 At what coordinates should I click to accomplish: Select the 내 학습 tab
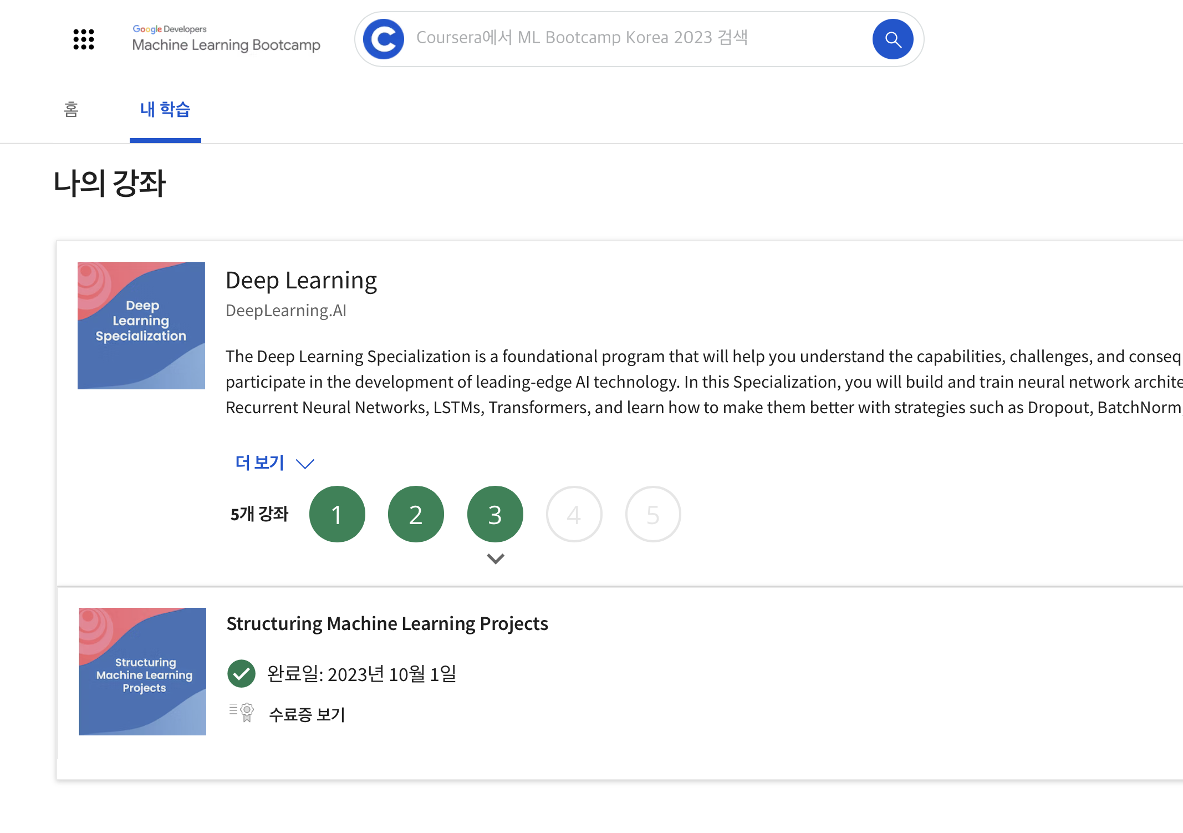165,110
